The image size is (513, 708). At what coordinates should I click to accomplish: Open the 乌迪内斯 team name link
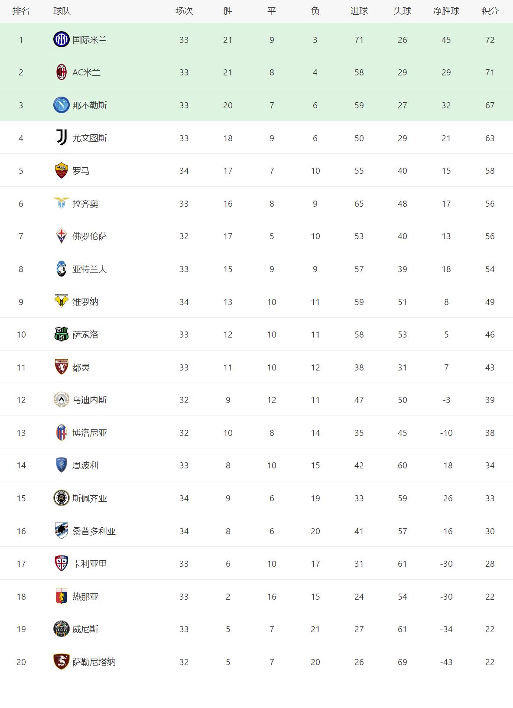(x=90, y=400)
